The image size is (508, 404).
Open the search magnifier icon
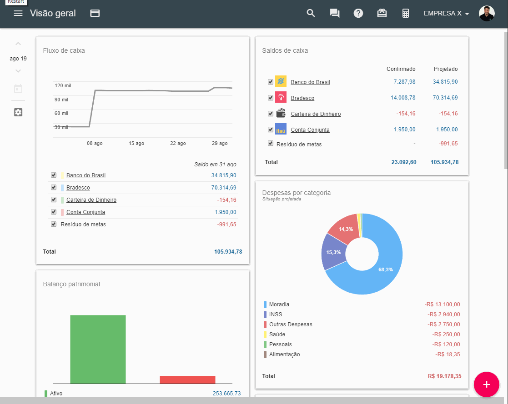311,13
